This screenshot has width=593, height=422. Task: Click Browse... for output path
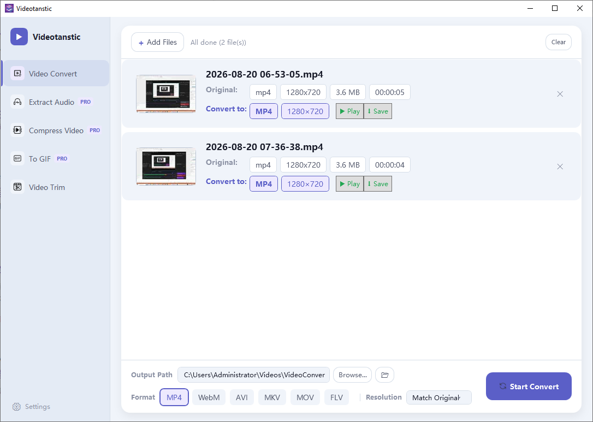tap(353, 375)
